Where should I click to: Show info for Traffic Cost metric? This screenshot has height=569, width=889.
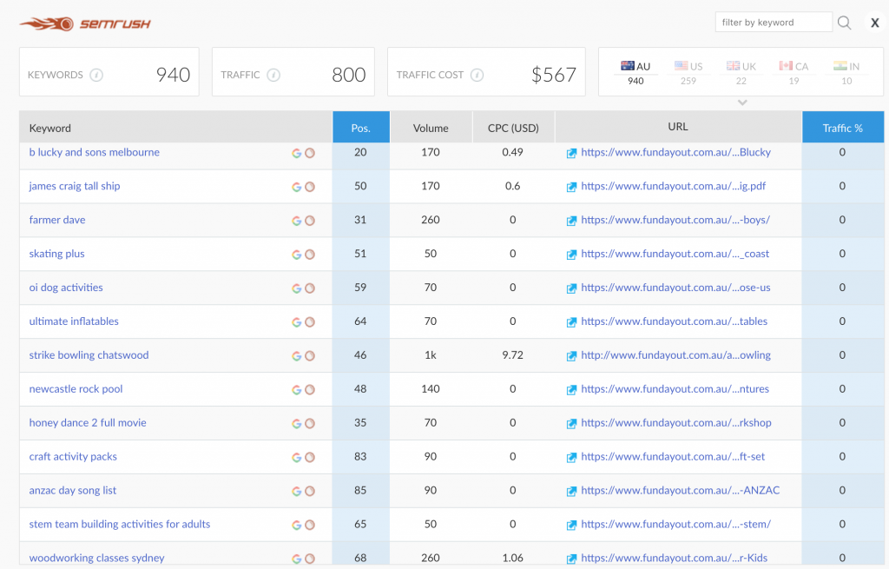[477, 75]
